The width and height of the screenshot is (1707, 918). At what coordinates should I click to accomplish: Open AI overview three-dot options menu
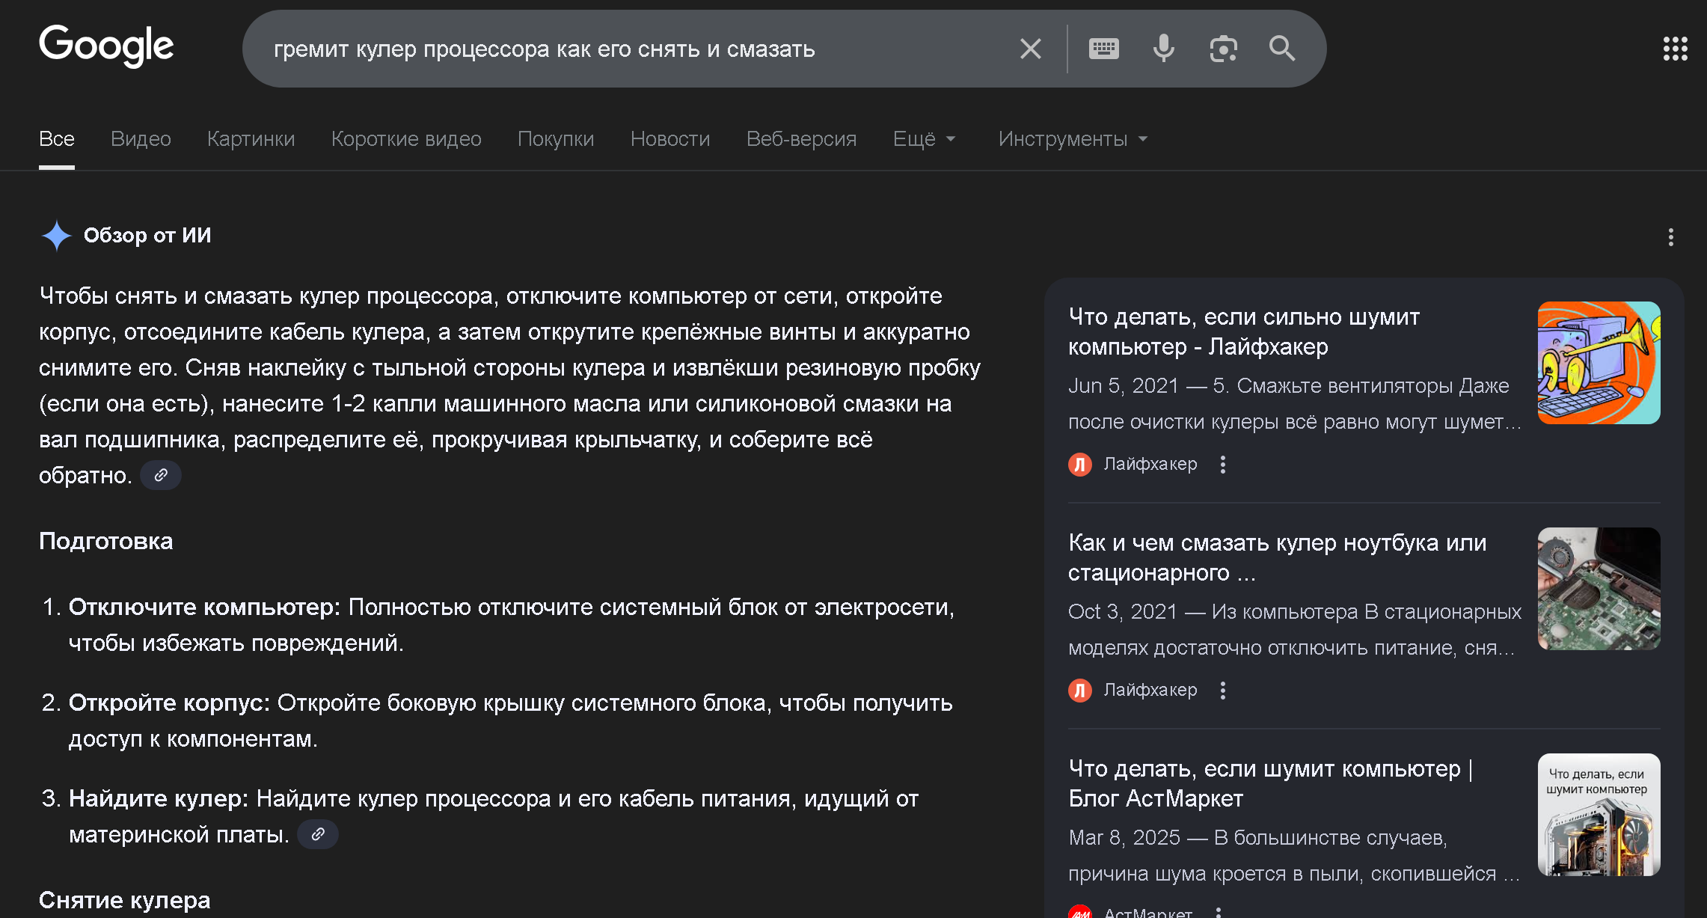pyautogui.click(x=1670, y=237)
